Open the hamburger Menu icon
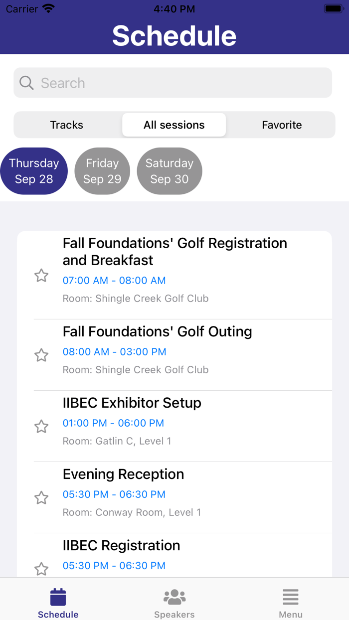 click(x=291, y=597)
